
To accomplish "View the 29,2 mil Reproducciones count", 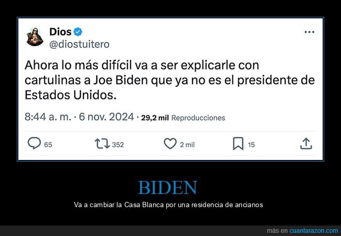I will coord(183,118).
